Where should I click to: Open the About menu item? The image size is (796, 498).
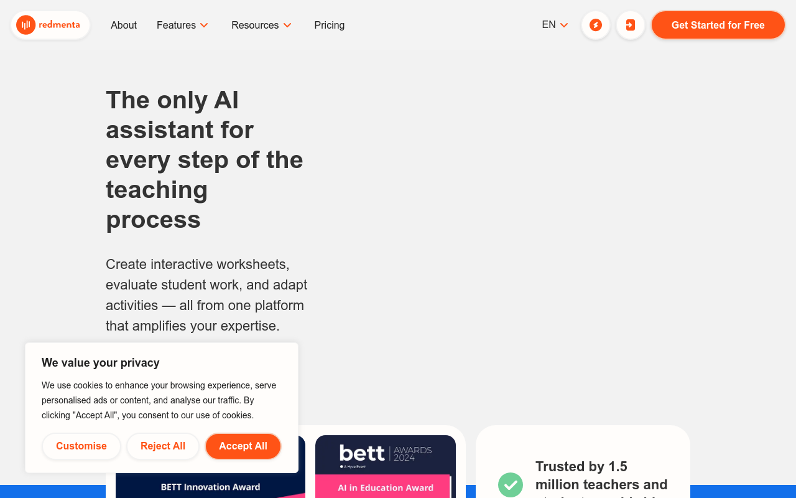click(x=124, y=25)
